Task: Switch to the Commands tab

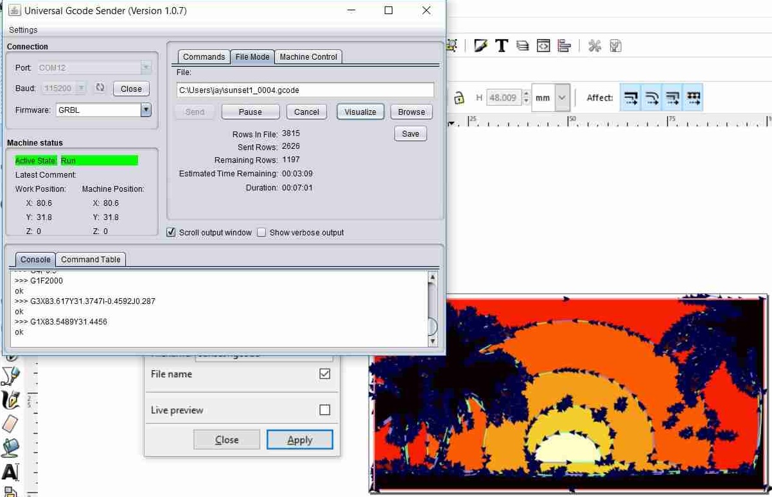Action: click(204, 56)
